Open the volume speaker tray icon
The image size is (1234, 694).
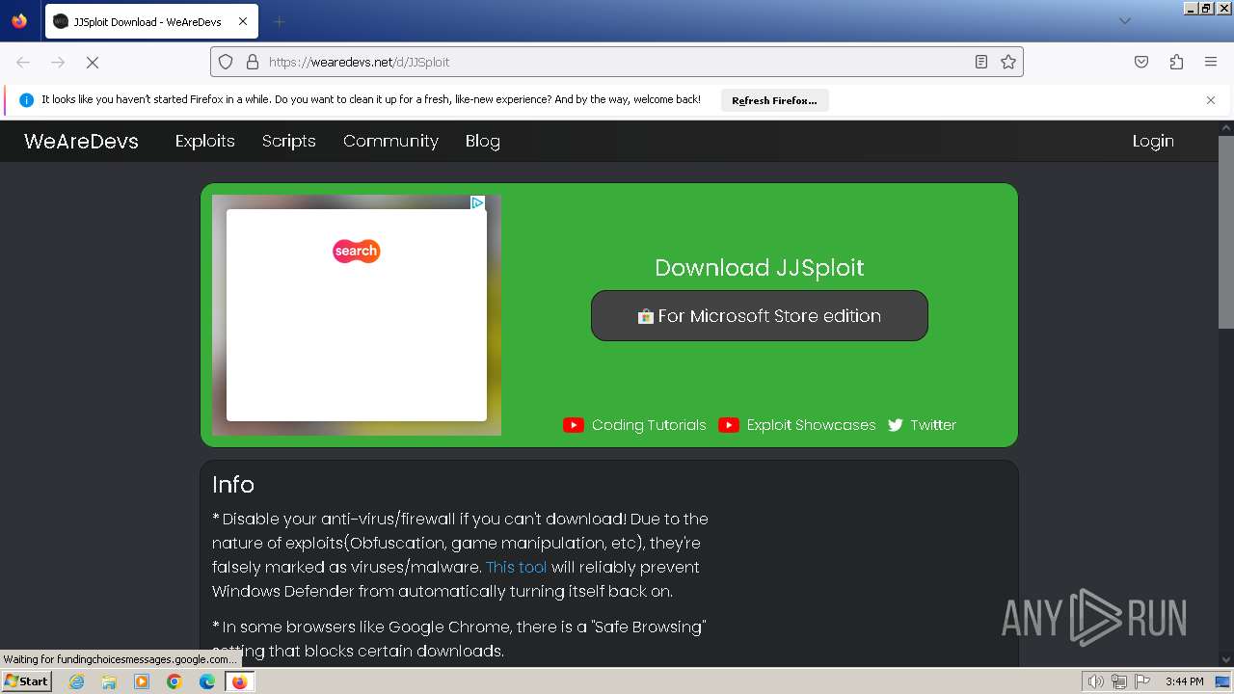1095,681
